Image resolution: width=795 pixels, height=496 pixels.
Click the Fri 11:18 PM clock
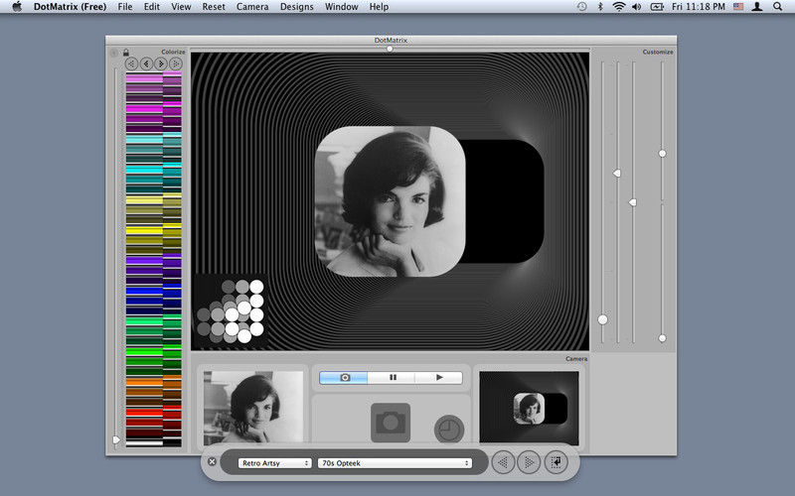(x=699, y=7)
